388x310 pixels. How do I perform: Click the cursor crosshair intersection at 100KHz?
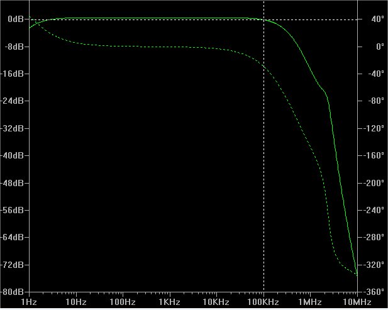tap(263, 19)
